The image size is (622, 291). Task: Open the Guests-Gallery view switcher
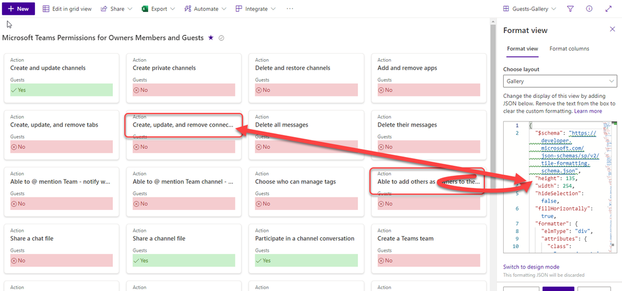click(529, 9)
